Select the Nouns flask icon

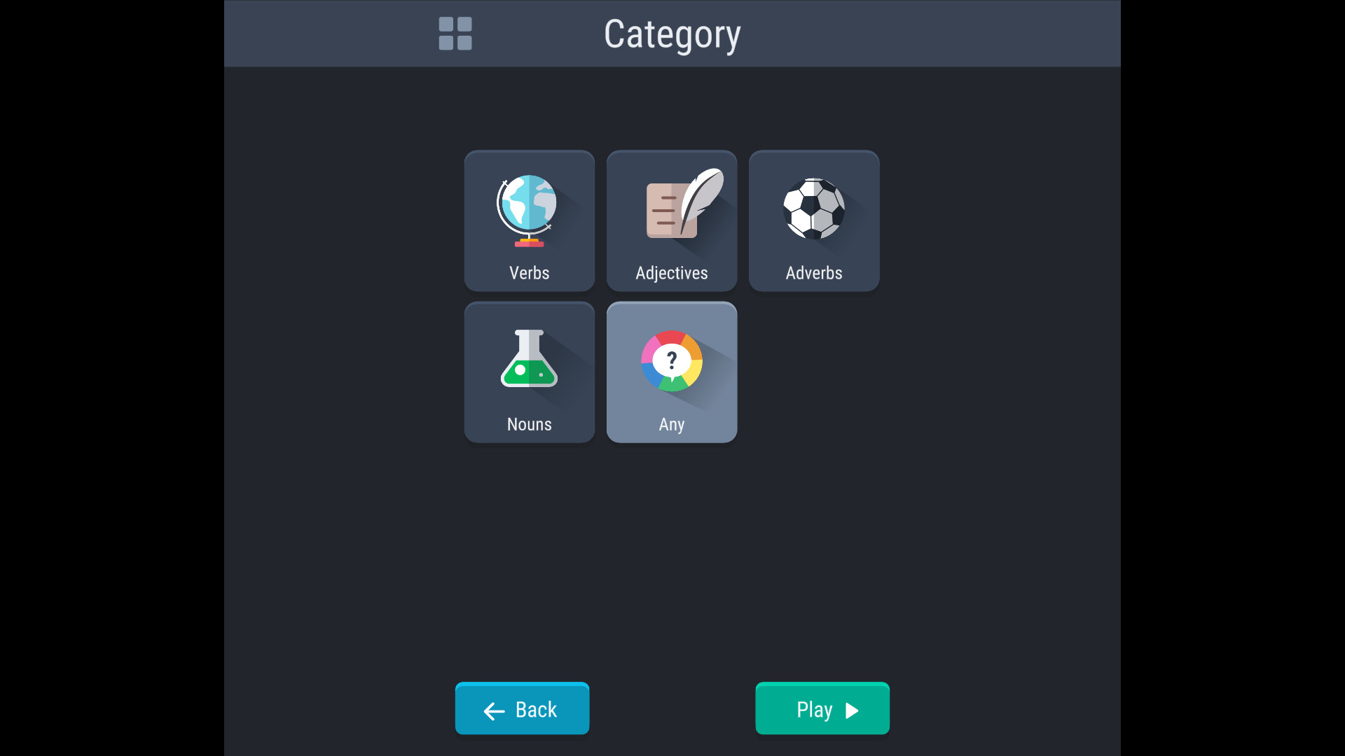[x=529, y=360]
